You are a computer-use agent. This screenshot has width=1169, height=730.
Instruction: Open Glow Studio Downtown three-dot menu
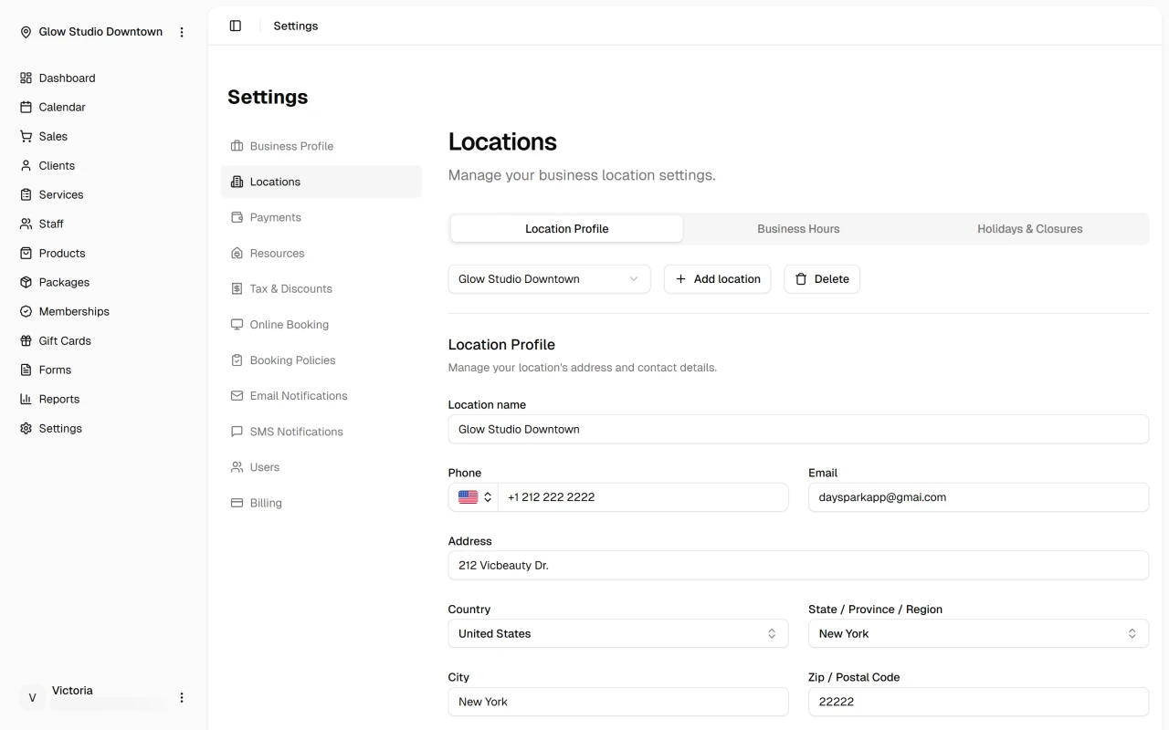click(182, 32)
